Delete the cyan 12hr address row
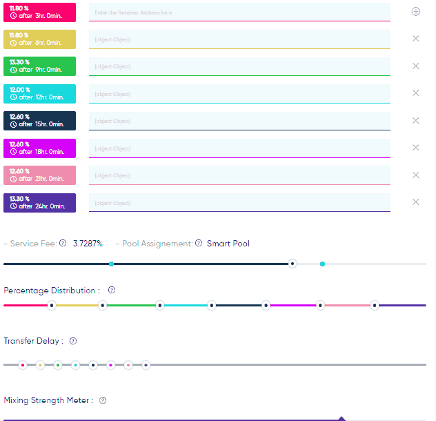This screenshot has width=436, height=421. pyautogui.click(x=415, y=93)
